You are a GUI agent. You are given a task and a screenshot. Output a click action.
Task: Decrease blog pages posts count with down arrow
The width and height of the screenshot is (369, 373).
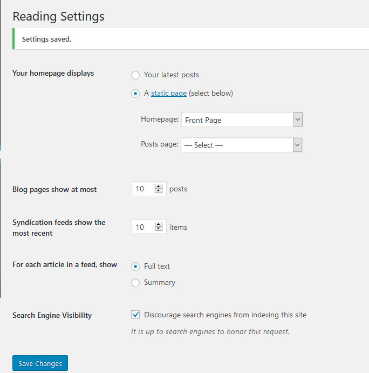[x=159, y=191]
